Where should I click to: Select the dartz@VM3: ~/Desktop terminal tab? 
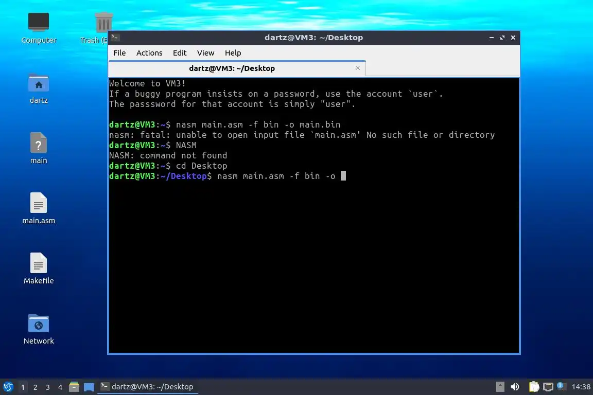tap(237, 68)
